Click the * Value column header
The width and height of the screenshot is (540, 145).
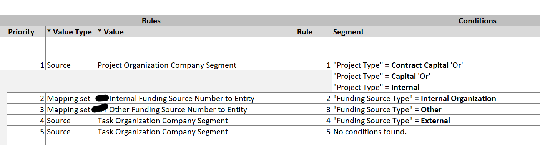196,32
